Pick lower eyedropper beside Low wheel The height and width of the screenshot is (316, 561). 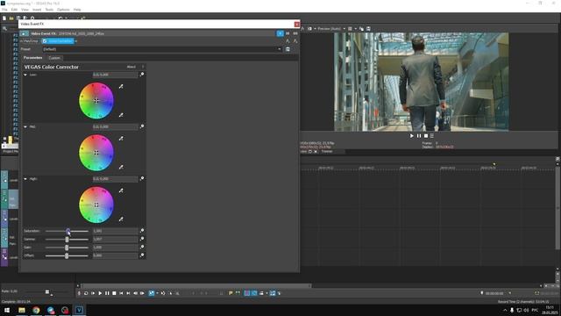tap(121, 115)
